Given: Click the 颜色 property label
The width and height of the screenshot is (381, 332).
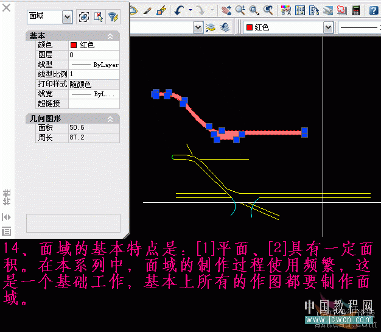Looking at the screenshot, I should pyautogui.click(x=45, y=45).
